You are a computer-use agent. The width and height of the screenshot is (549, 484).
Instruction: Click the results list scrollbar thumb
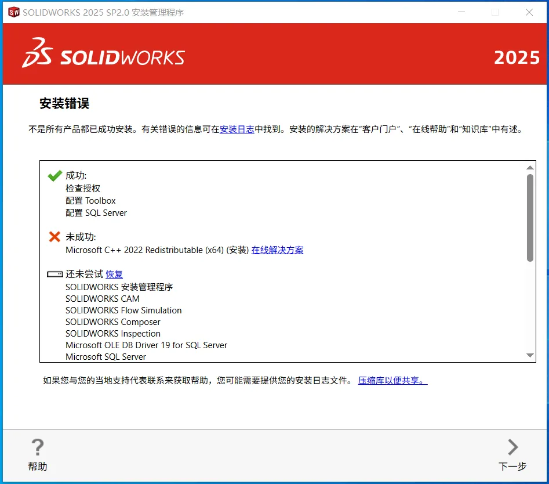(530, 218)
